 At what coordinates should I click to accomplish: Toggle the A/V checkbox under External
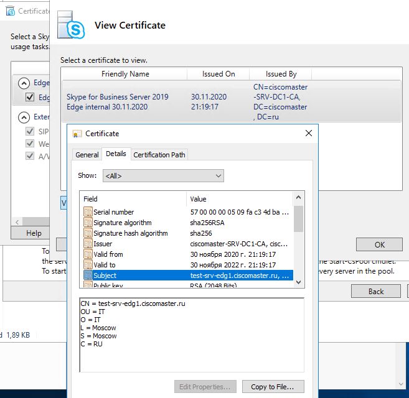(30, 156)
